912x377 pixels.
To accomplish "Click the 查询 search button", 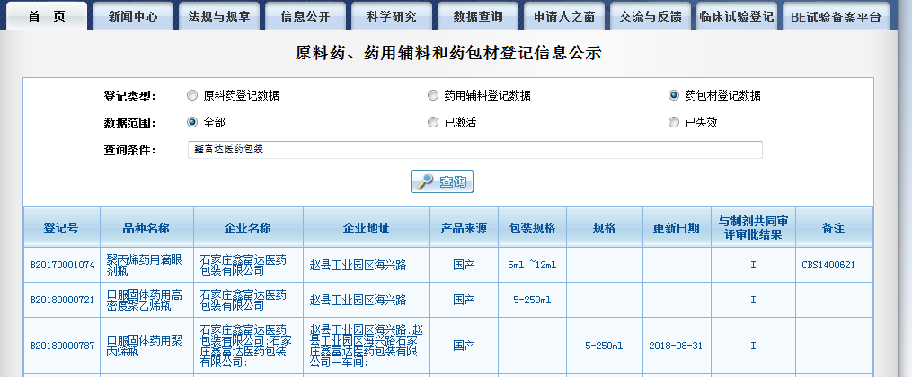I will point(442,181).
